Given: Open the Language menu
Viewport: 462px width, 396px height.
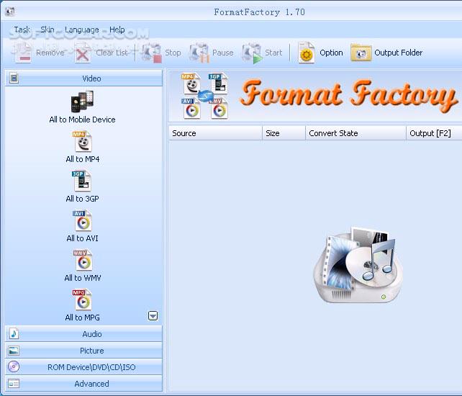Looking at the screenshot, I should (x=81, y=30).
